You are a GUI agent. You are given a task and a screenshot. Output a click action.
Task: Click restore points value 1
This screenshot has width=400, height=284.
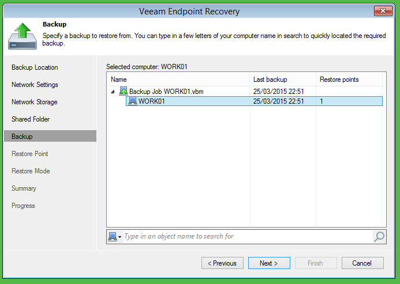tap(322, 101)
